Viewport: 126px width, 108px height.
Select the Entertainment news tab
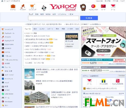[42, 29]
